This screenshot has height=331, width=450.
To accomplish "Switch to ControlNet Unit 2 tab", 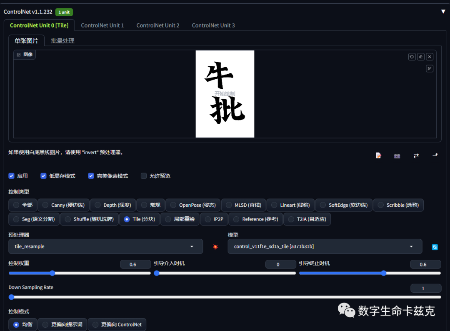I will tap(158, 25).
